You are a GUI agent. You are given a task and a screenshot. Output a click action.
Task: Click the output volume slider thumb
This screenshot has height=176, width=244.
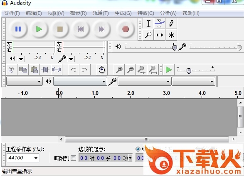[175, 47]
